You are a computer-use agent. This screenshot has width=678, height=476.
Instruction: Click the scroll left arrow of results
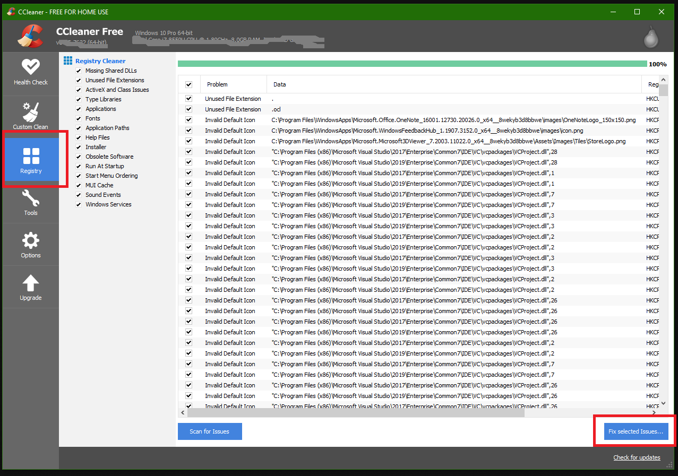click(183, 412)
